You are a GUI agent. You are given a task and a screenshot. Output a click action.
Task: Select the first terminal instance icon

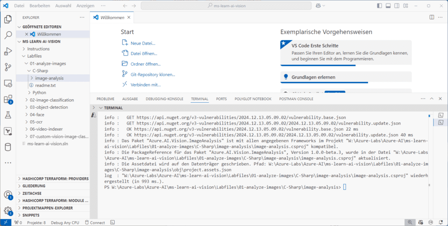point(441,115)
